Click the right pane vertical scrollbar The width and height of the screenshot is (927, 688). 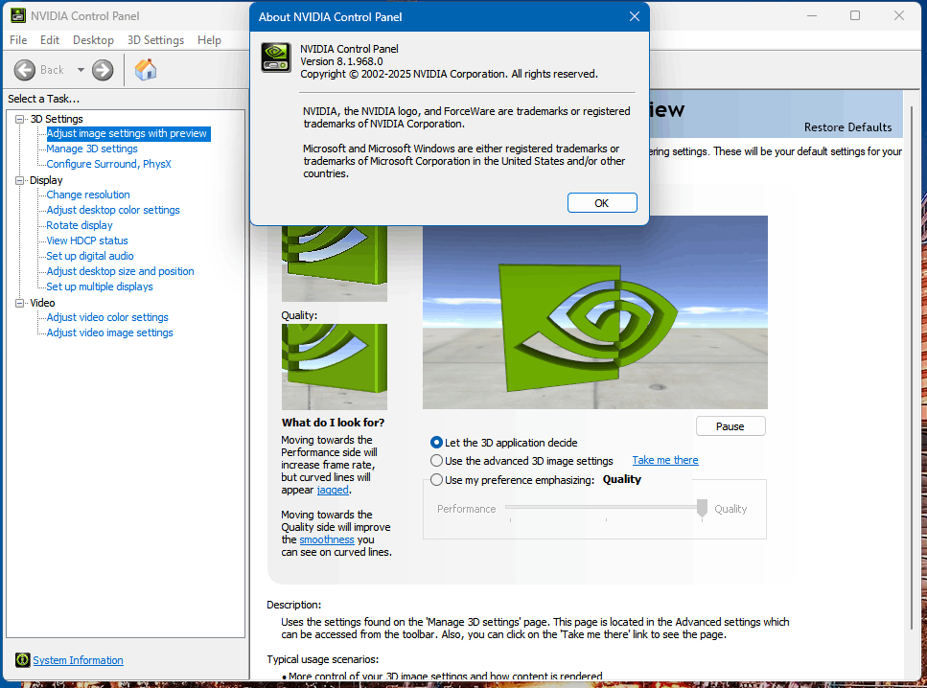point(911,366)
